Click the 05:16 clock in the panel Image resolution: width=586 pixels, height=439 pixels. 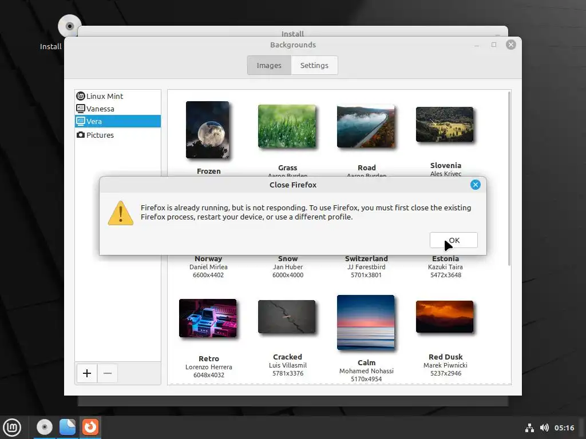[564, 428]
